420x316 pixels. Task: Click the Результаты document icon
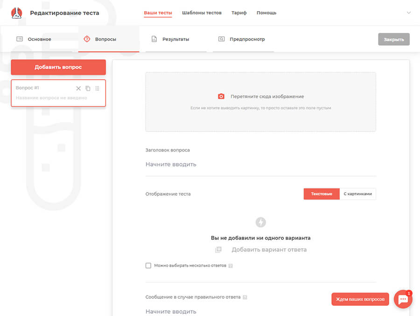[154, 39]
